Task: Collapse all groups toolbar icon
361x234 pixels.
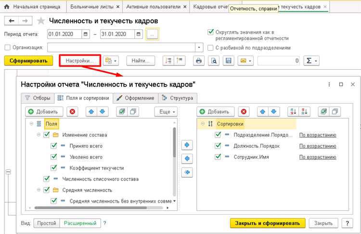Action: (x=180, y=61)
